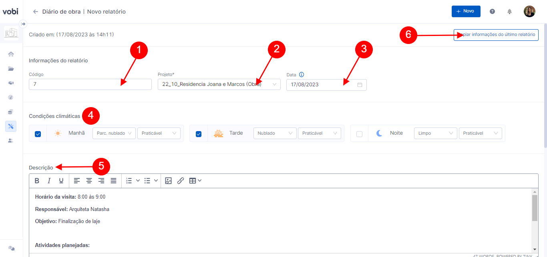Insert a link in the editor
This screenshot has width=547, height=257.
click(x=181, y=181)
